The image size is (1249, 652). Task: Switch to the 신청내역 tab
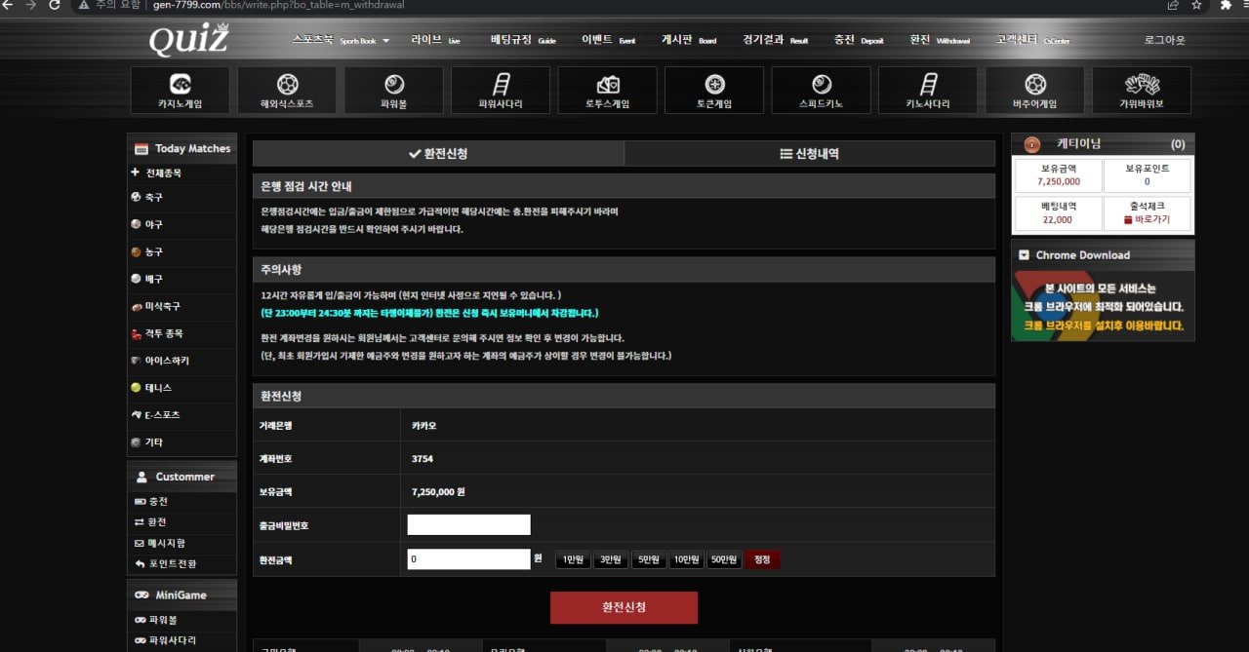(809, 154)
